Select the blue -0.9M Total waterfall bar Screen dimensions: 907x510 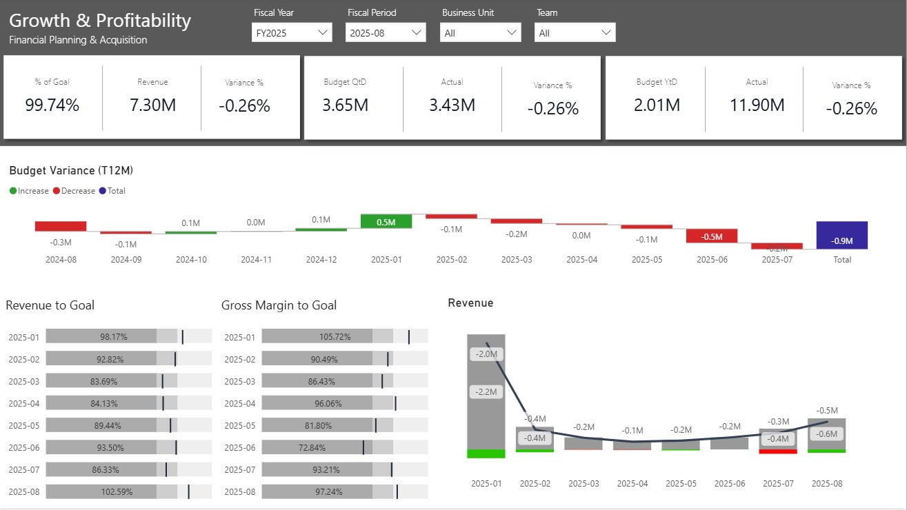[x=841, y=235]
